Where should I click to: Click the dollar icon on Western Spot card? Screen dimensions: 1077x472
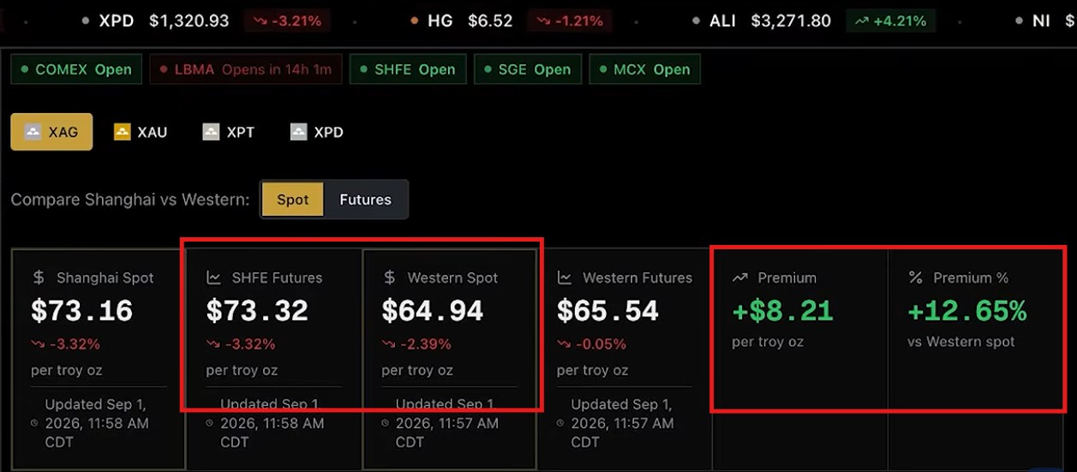point(389,278)
